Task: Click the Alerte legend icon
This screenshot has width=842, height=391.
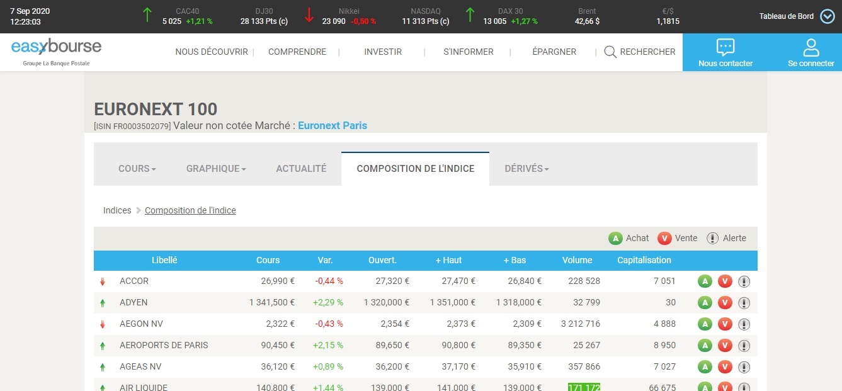Action: [x=712, y=239]
